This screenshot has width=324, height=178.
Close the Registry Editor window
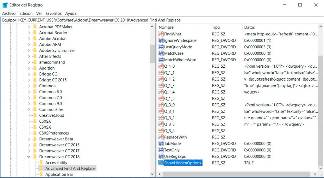coord(316,5)
